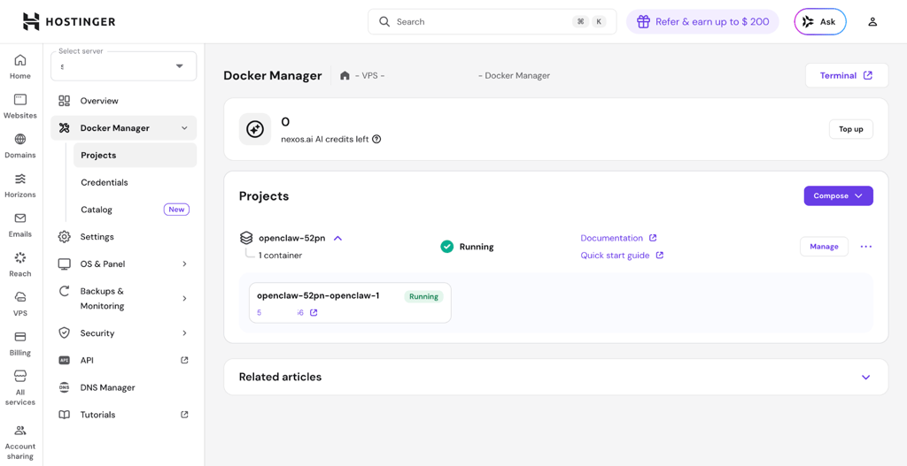The width and height of the screenshot is (907, 466).
Task: Open Billing in the left rail
Action: click(x=20, y=344)
